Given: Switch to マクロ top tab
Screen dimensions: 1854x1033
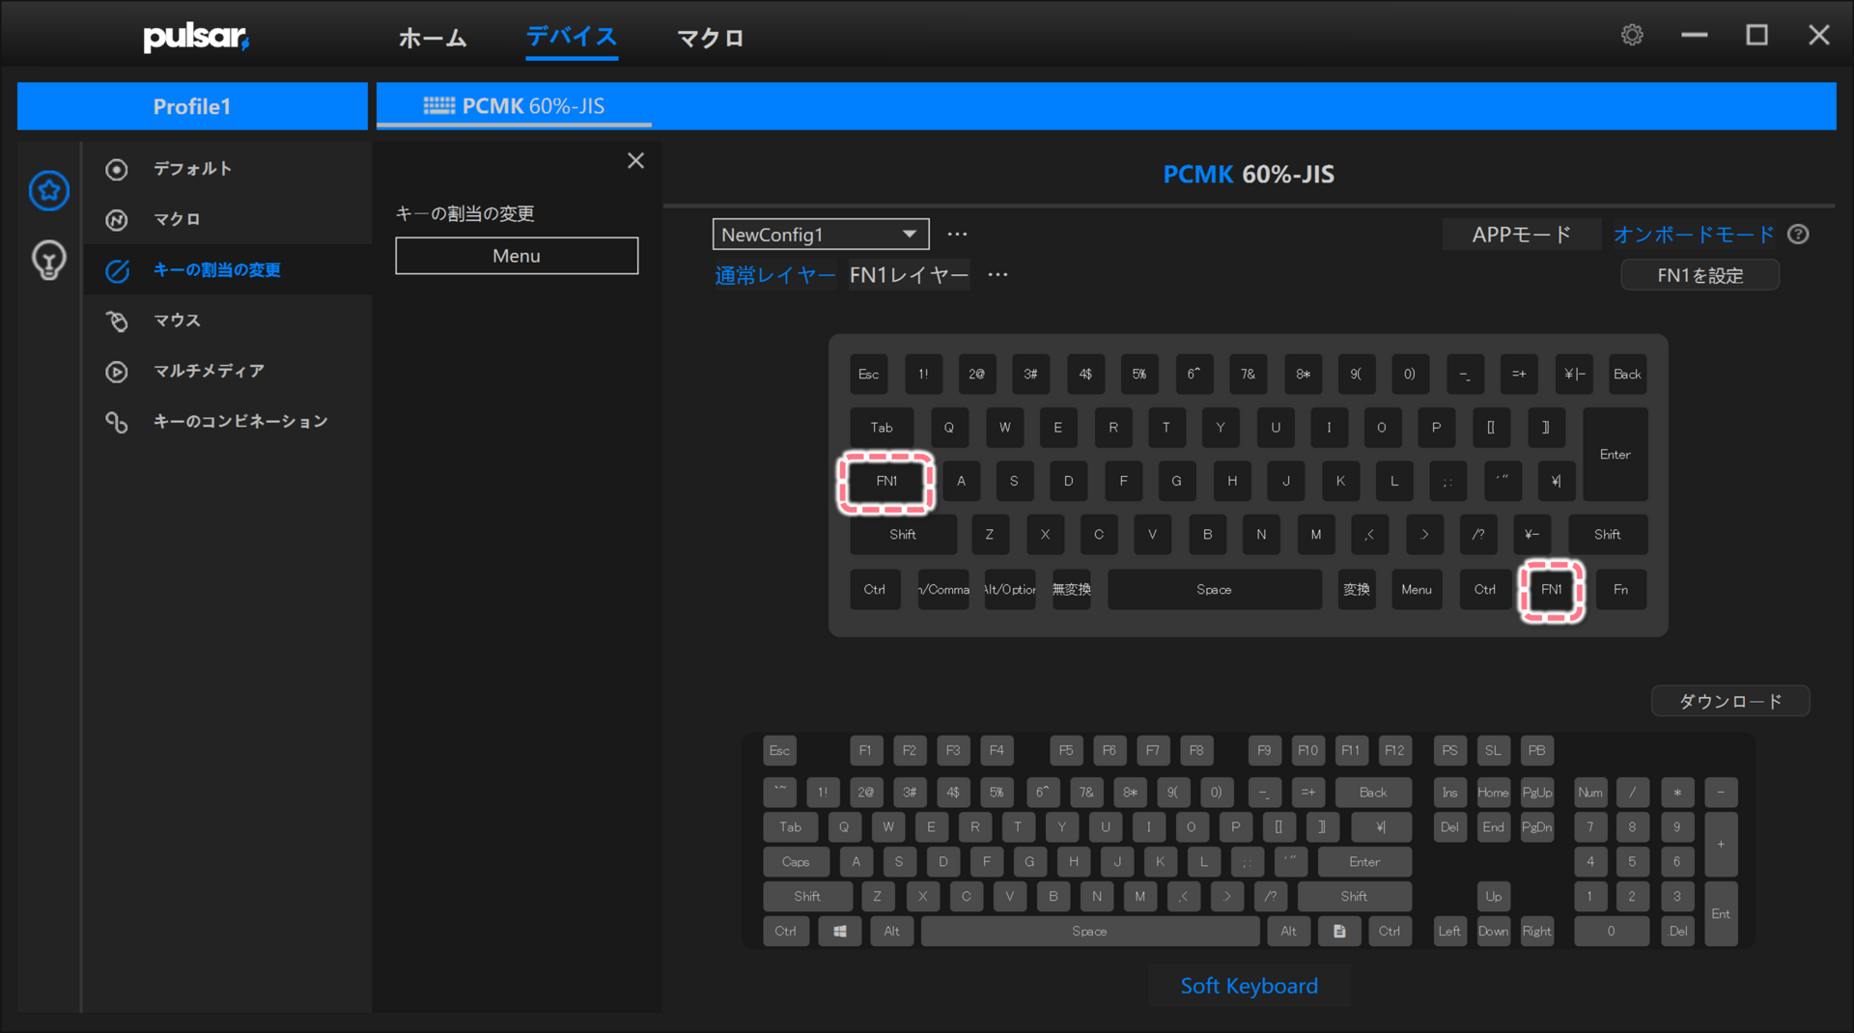Looking at the screenshot, I should pyautogui.click(x=711, y=38).
